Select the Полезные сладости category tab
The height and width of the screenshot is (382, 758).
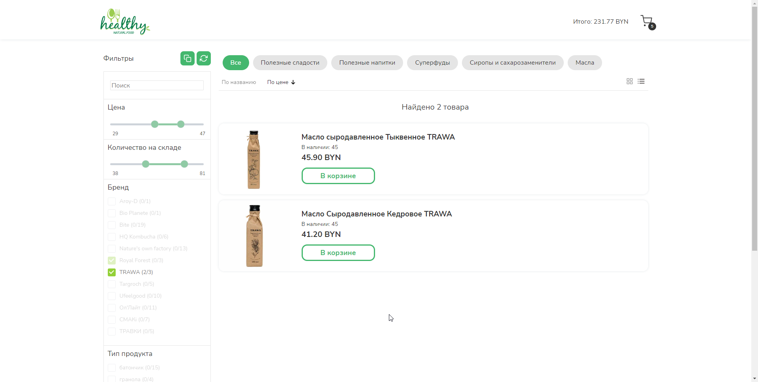click(x=290, y=63)
